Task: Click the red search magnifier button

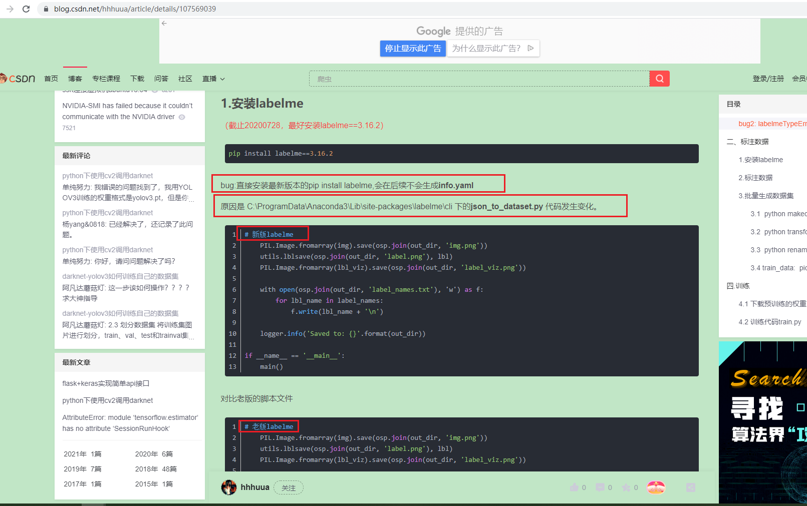Action: (x=659, y=79)
